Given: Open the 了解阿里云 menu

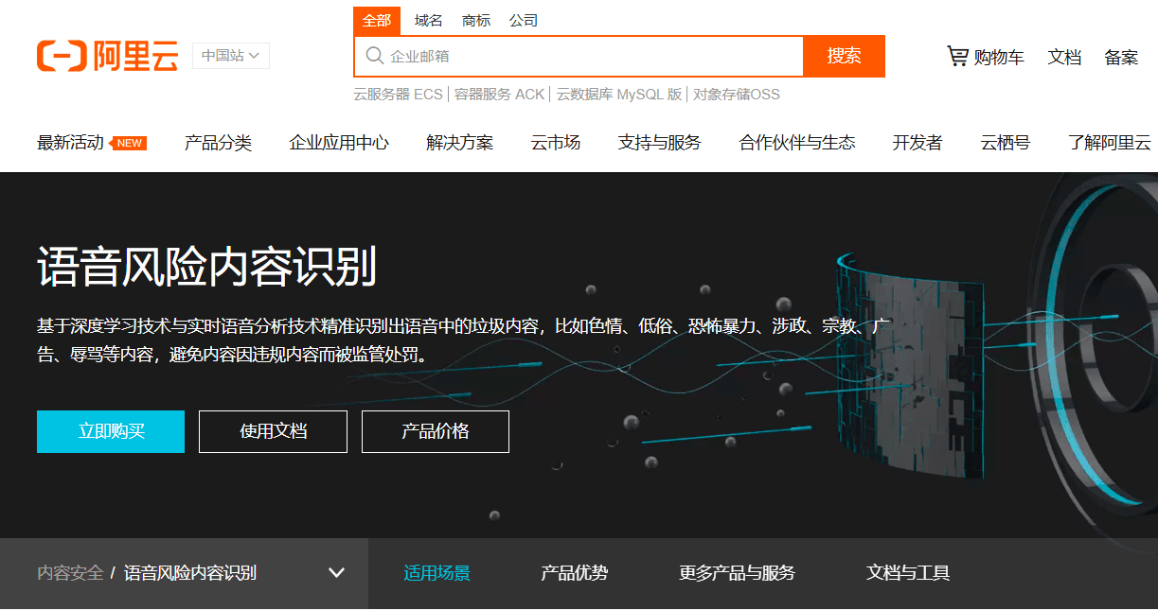Looking at the screenshot, I should tap(1110, 143).
